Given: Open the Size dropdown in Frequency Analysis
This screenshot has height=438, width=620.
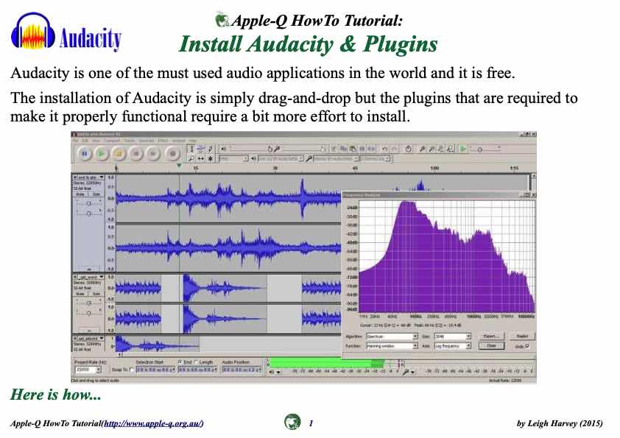Looking at the screenshot, I should [453, 336].
